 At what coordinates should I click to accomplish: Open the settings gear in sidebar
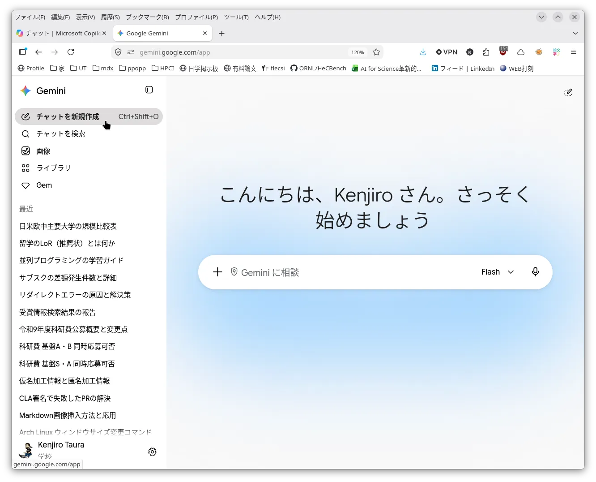point(152,452)
